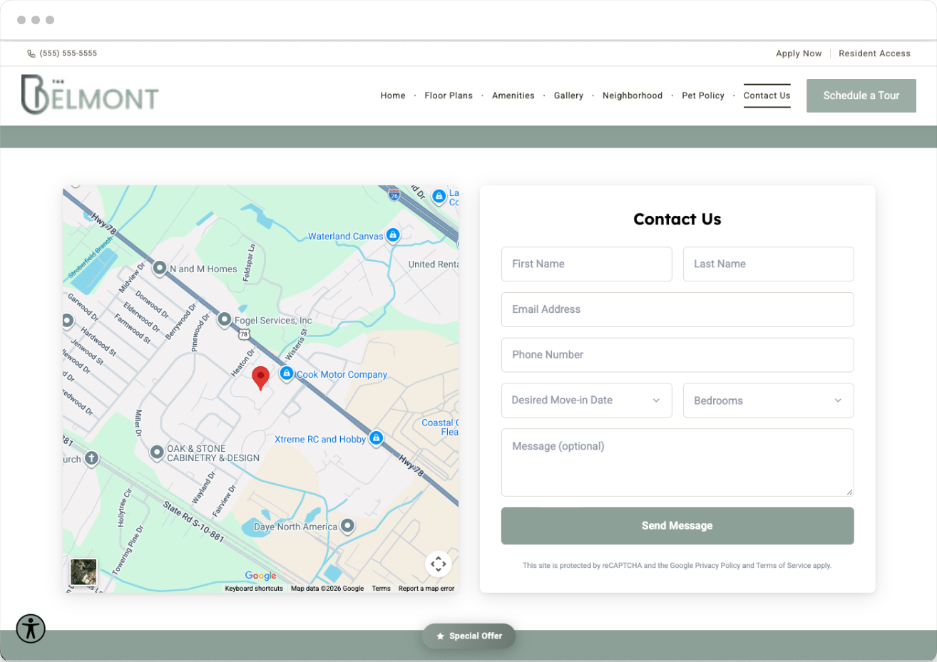Click the Google logo on the map
This screenshot has height=662, width=937.
pos(260,576)
